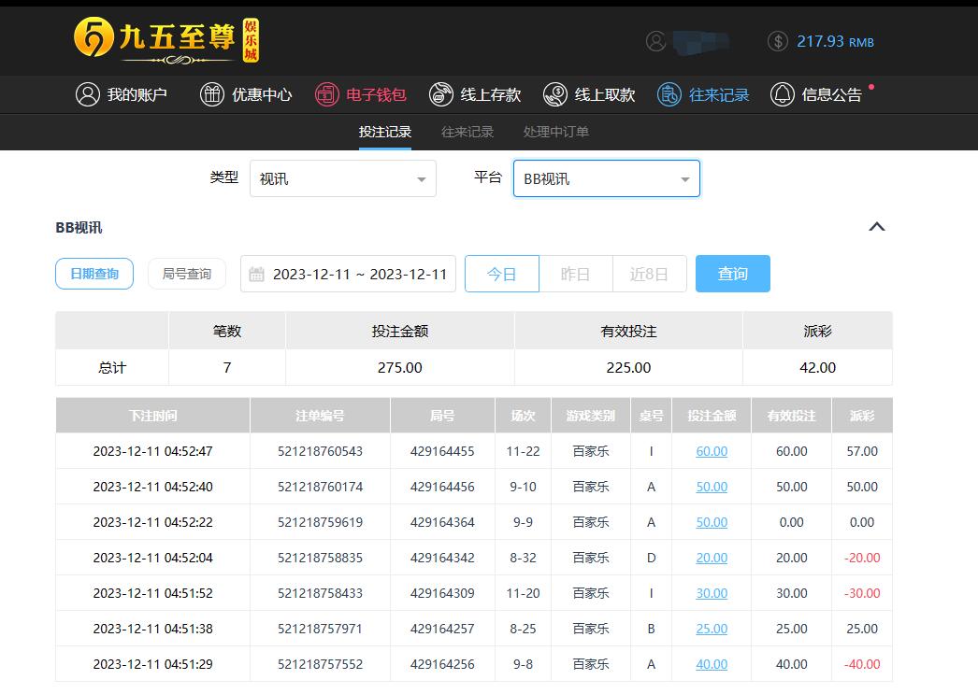Collapse the BB视讯 section chevron
This screenshot has width=978, height=694.
click(x=876, y=227)
